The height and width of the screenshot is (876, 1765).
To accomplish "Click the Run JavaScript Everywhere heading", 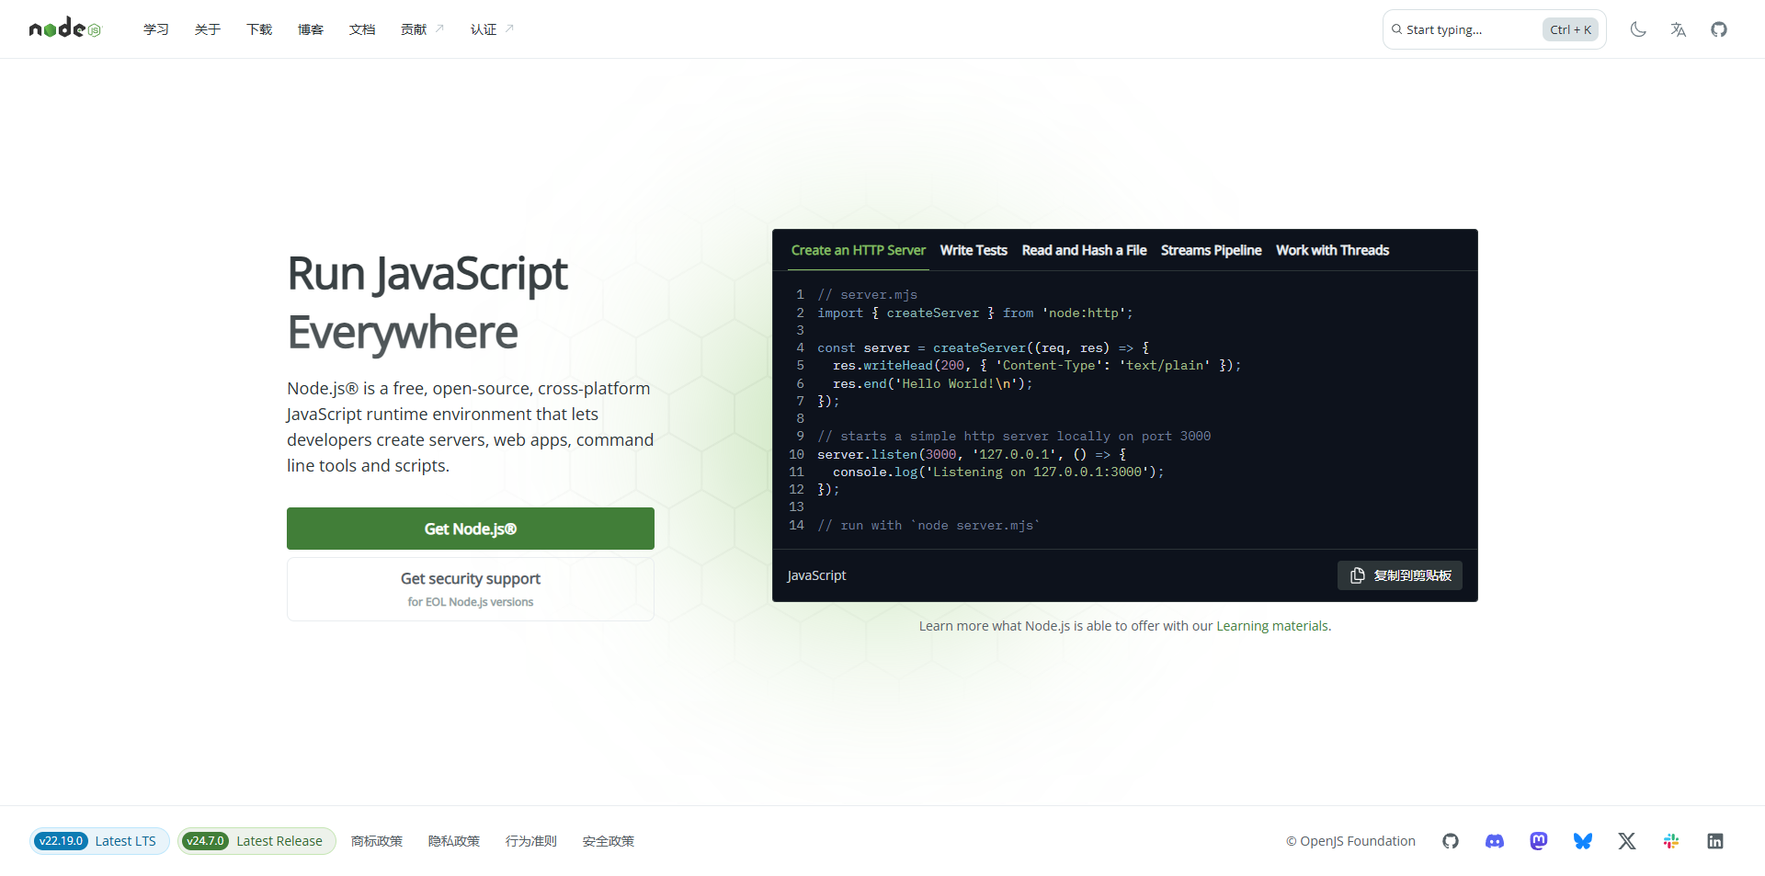I will (427, 302).
